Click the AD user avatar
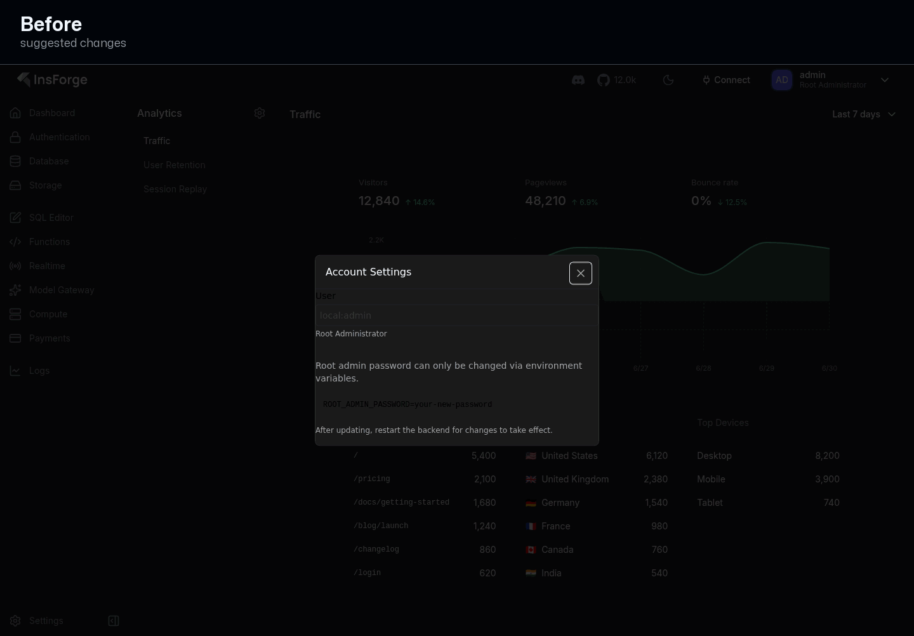914x636 pixels. (781, 80)
